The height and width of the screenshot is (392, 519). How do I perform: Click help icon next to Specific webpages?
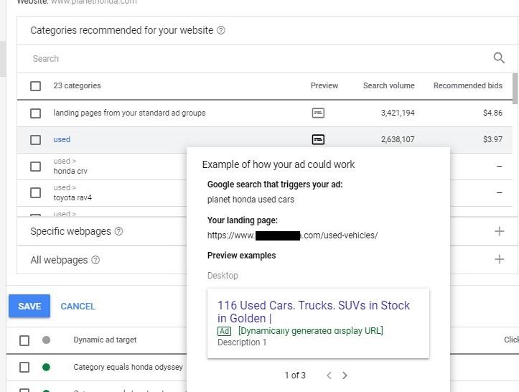tap(118, 231)
